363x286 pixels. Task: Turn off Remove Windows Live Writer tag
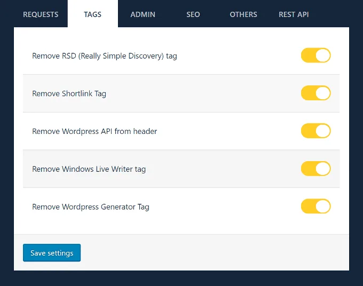click(x=316, y=169)
